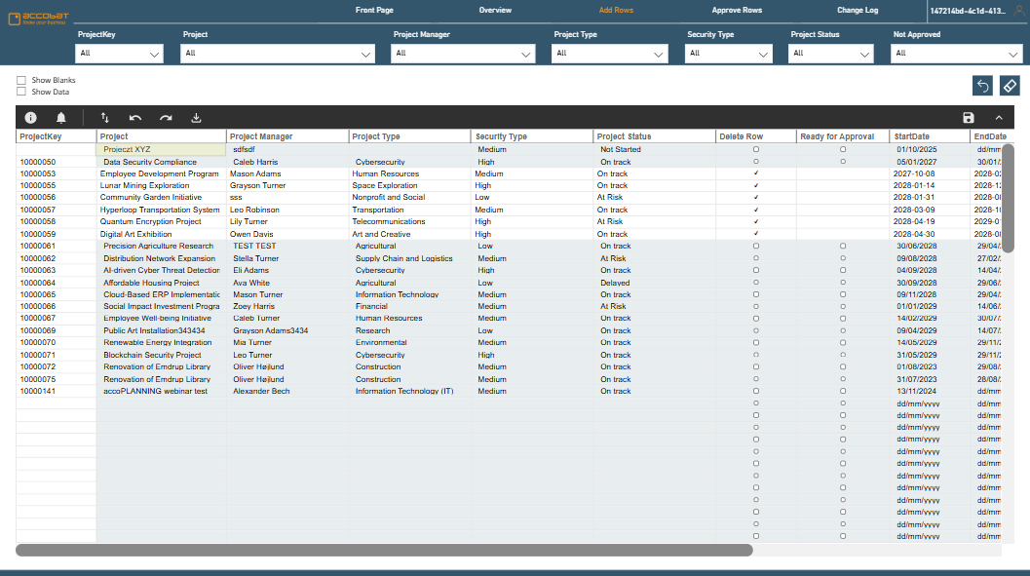
Task: Tick Delete Row for Projeczt XYZ
Action: (756, 149)
